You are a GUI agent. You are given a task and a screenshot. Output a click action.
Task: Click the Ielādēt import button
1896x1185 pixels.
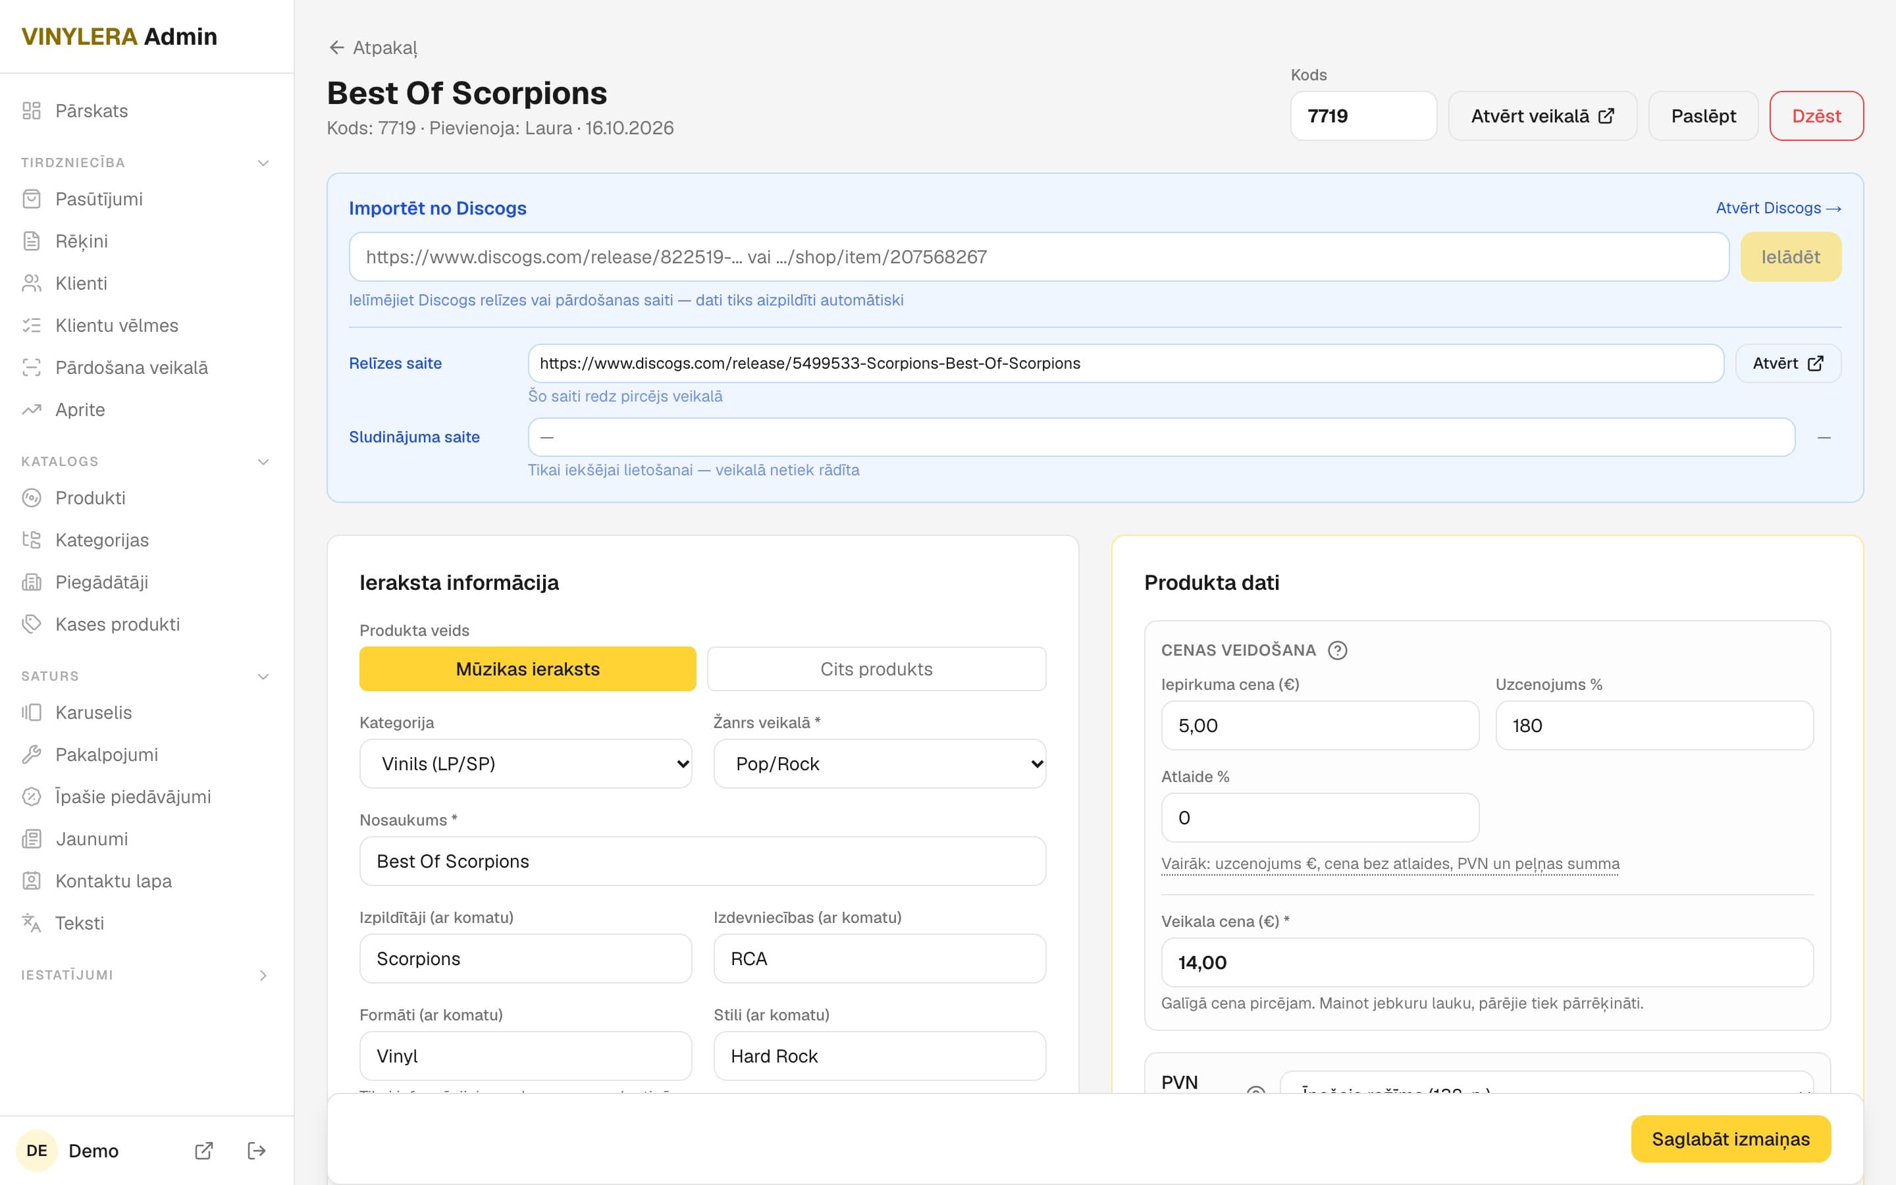click(x=1791, y=257)
